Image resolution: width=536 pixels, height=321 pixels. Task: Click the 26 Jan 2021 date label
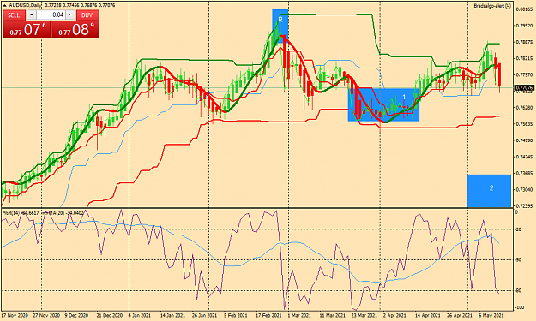coord(204,315)
